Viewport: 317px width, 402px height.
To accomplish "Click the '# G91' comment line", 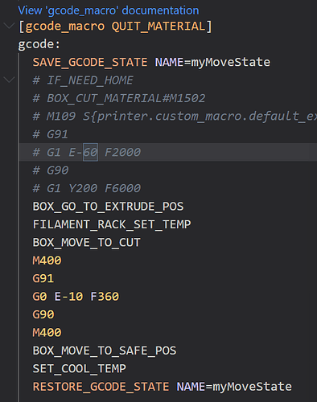I will (51, 134).
